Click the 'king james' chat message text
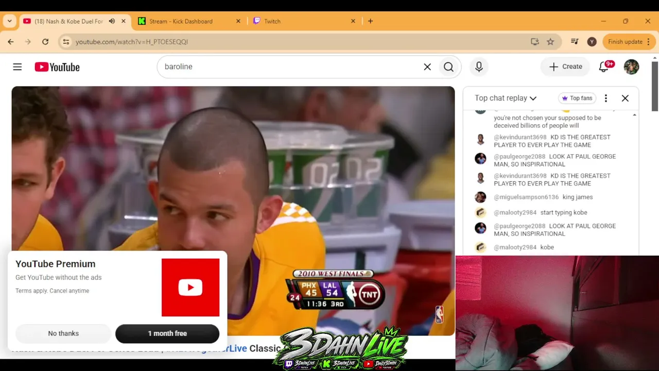Viewport: 659px width, 371px height. click(578, 197)
